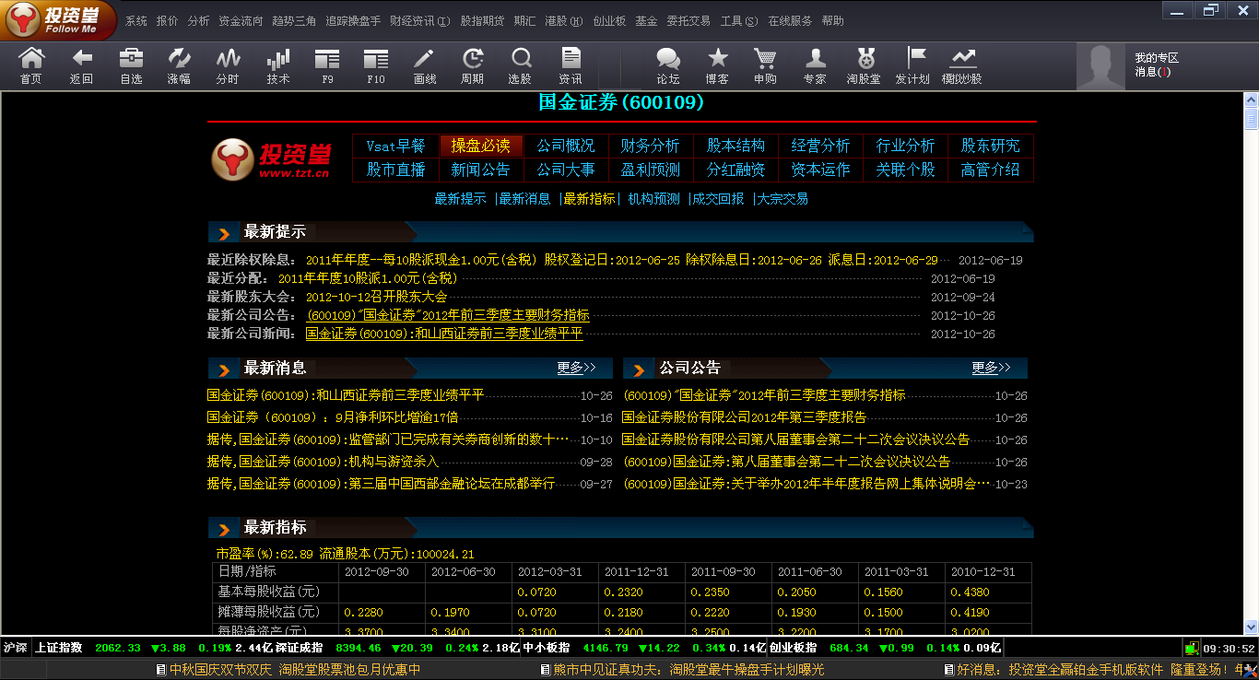Click the 投资堂 Follow Me logo

coord(59,20)
